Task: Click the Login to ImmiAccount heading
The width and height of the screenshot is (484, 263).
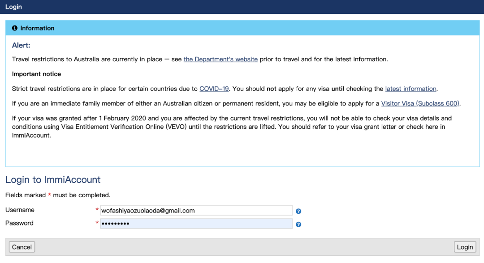Action: [x=53, y=180]
